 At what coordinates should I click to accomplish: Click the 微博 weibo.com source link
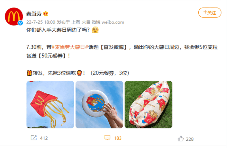108,22
